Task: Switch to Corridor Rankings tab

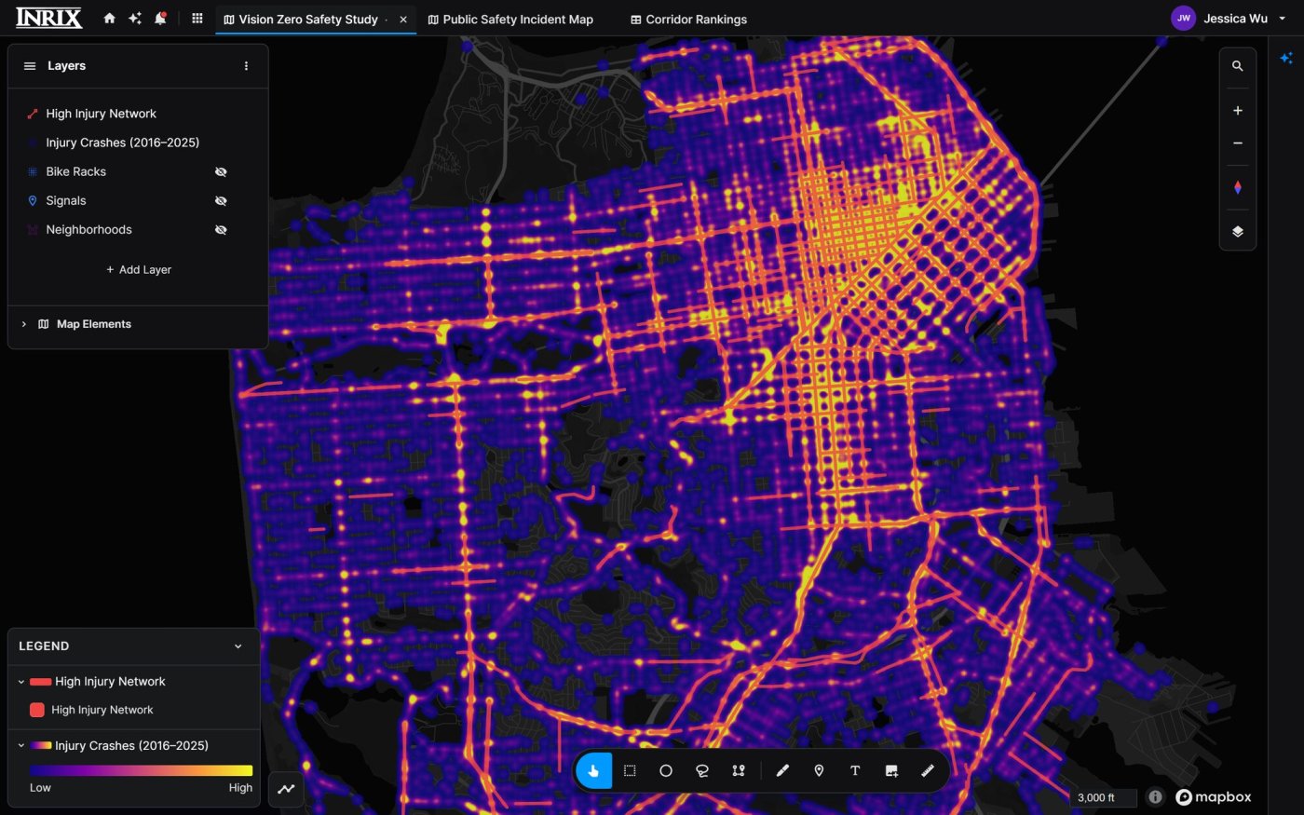Action: click(689, 20)
